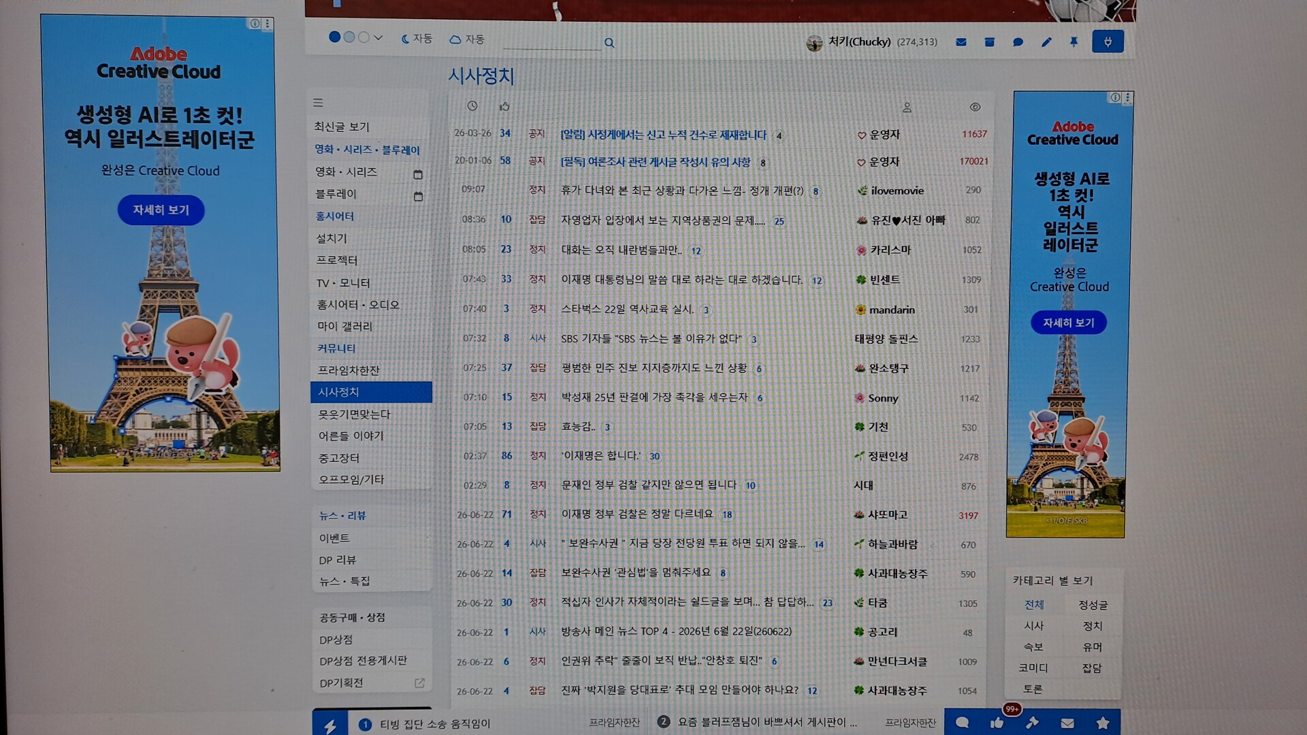
Task: Click the pencil write-post icon
Action: [x=1046, y=42]
